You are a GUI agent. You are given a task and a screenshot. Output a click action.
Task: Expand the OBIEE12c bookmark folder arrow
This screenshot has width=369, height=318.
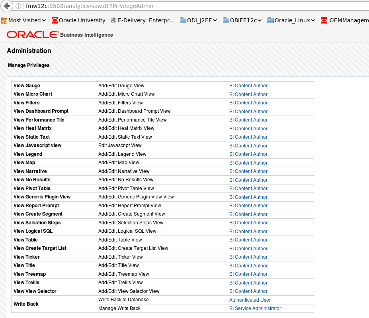[260, 20]
